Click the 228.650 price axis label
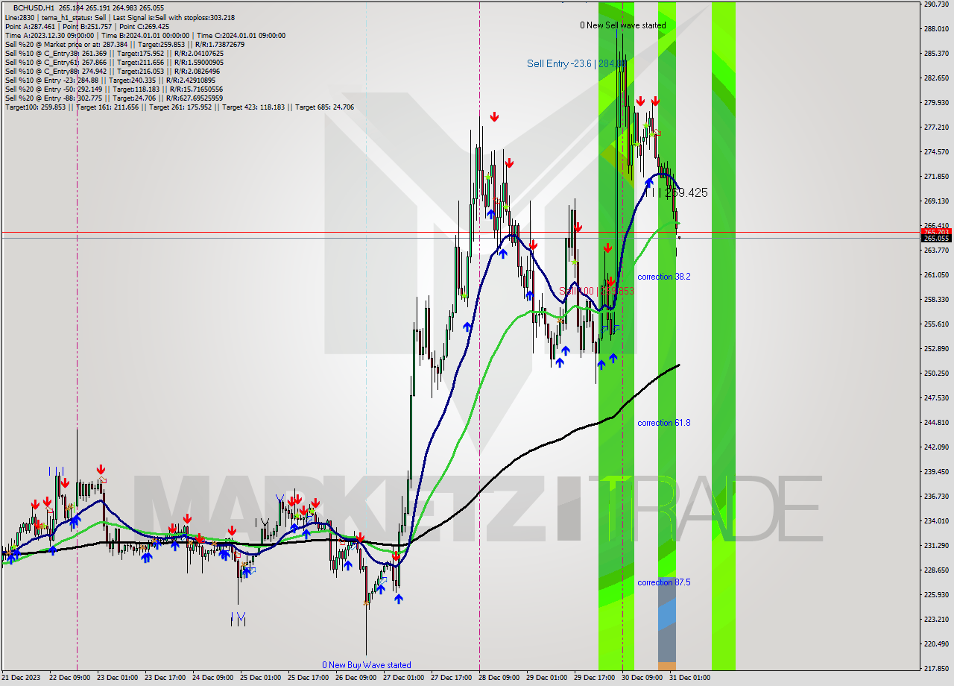The width and height of the screenshot is (954, 686). tap(936, 570)
